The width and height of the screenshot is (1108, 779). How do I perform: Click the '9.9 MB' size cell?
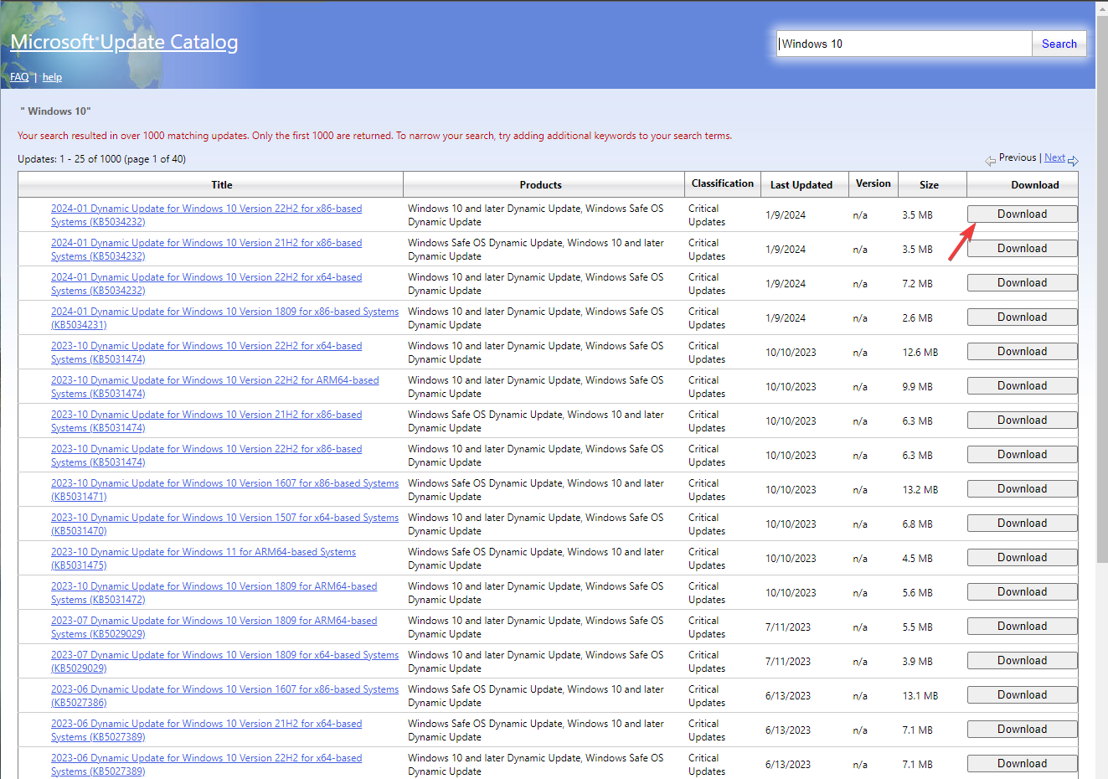pos(917,387)
